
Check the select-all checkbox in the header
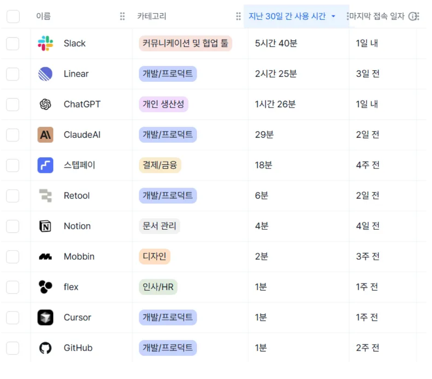(x=13, y=16)
